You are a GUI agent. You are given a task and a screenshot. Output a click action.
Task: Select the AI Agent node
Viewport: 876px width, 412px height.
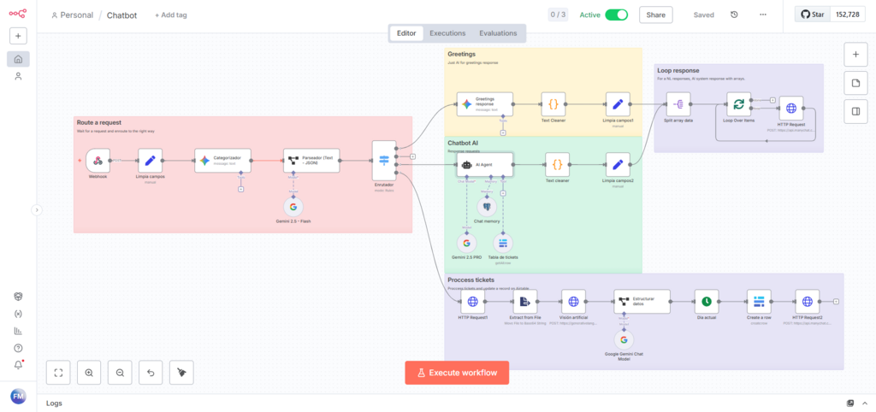pyautogui.click(x=484, y=165)
